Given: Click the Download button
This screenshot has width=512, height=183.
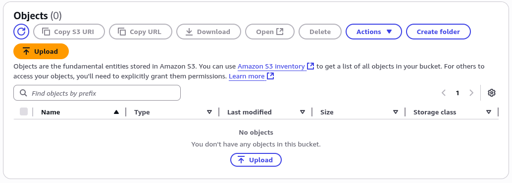Looking at the screenshot, I should (x=208, y=32).
